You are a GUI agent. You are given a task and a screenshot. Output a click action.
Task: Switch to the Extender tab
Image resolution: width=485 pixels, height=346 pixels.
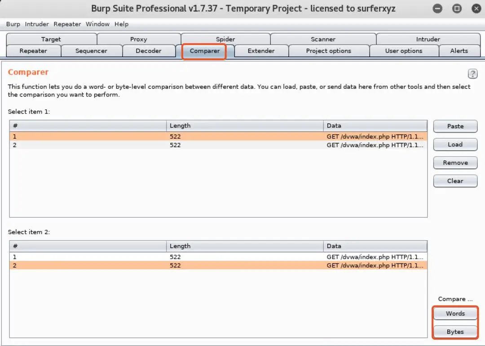261,51
